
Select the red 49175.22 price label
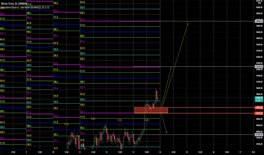[x=259, y=114]
